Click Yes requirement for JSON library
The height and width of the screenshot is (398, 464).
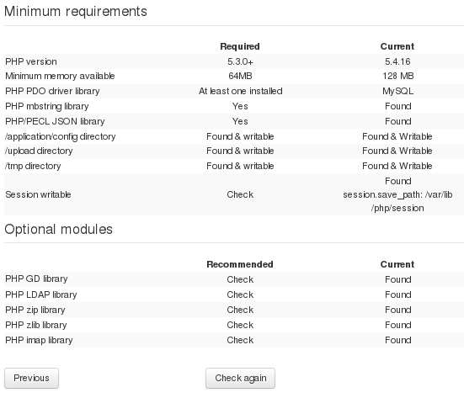coord(240,121)
